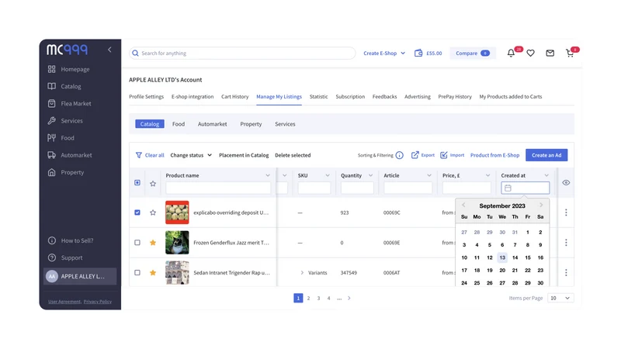
Task: Toggle the column visibility eye icon
Action: pos(566,183)
